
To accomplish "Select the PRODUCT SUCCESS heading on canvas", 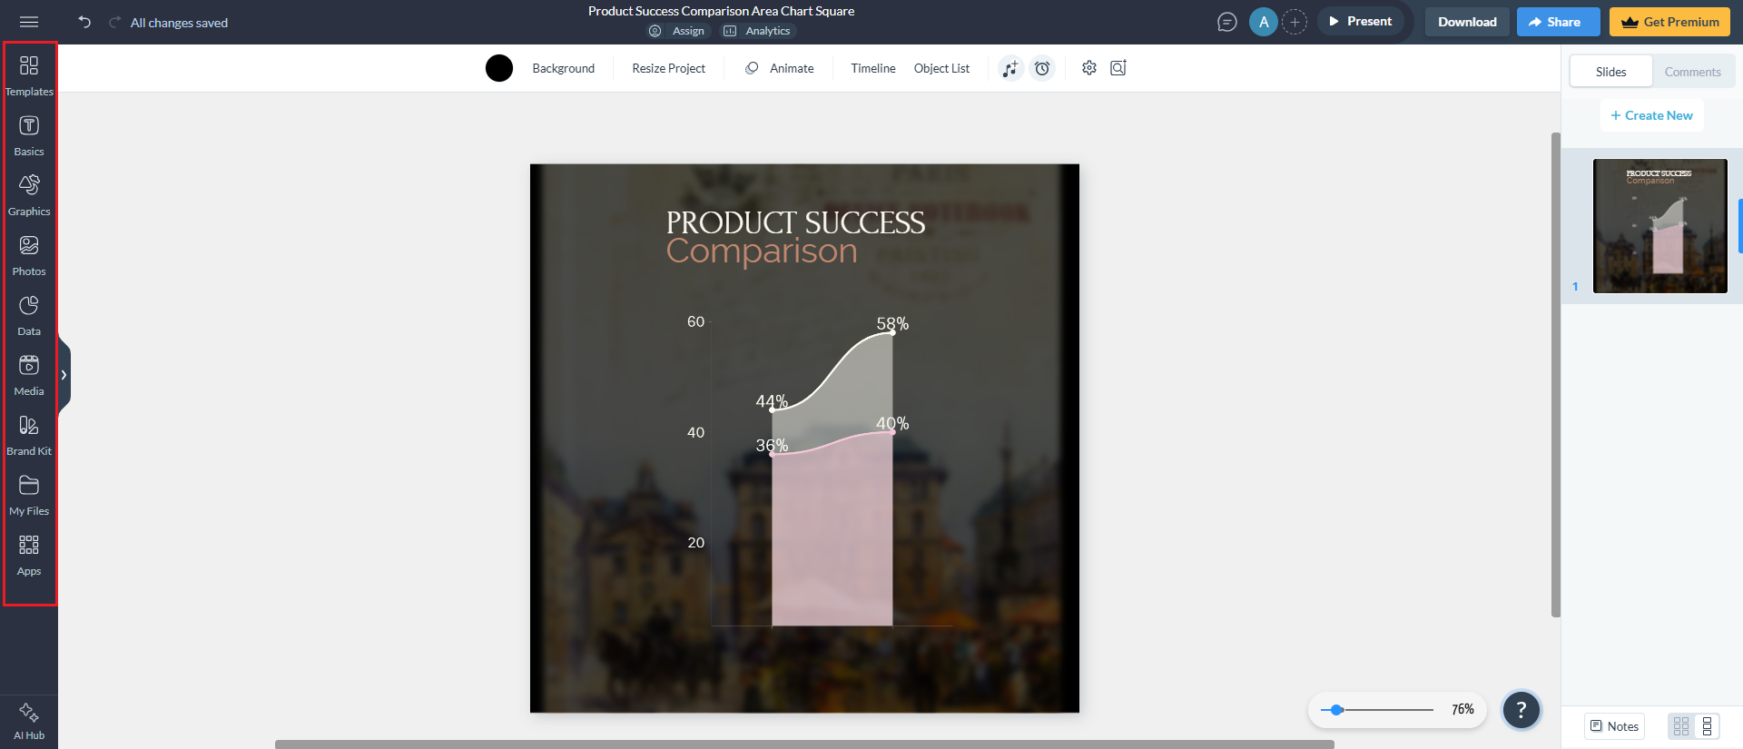I will coord(795,222).
